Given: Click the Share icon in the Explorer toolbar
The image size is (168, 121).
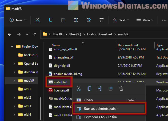Looking at the screenshot, I should click(89, 20).
